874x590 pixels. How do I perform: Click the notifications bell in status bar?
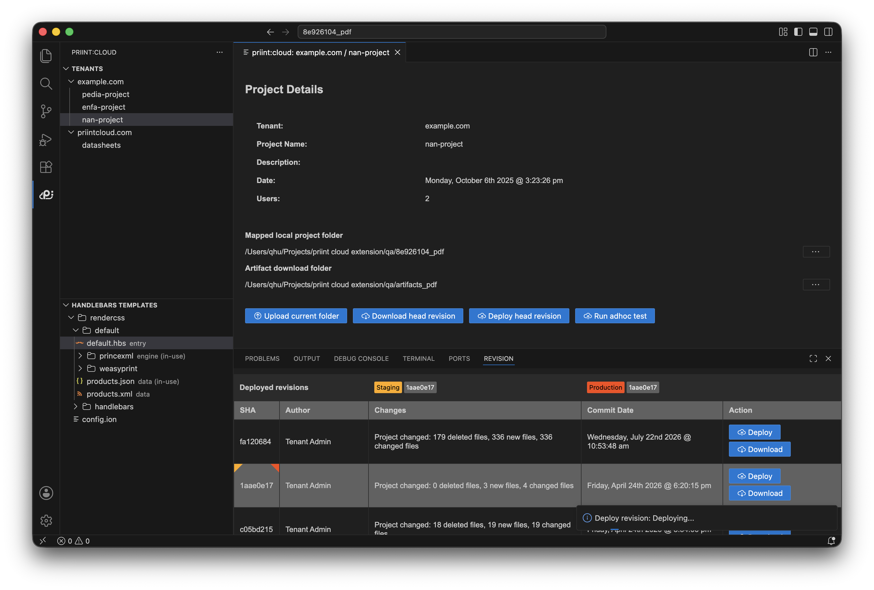[831, 541]
